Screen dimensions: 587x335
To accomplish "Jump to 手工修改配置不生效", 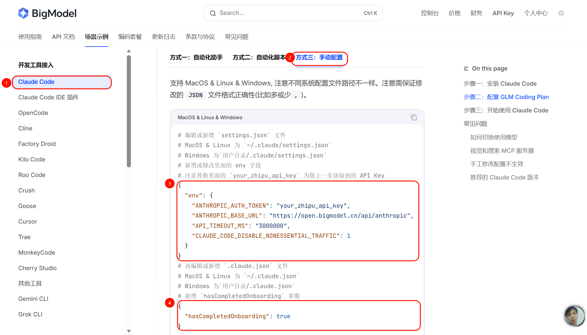I will tap(497, 164).
